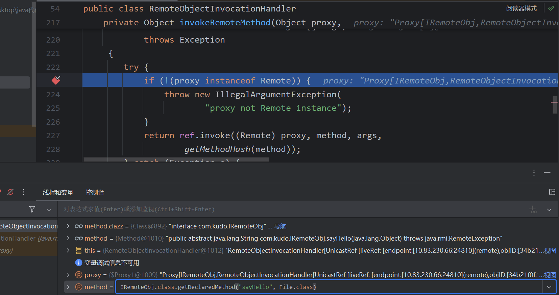This screenshot has height=295, width=559.
Task: Expand the method.clazz watch node
Action: point(68,226)
